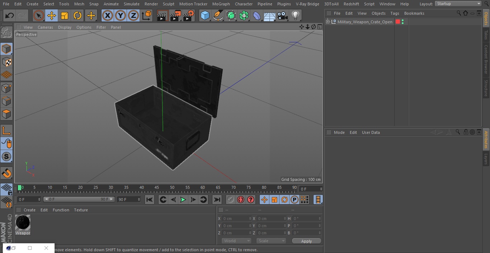The image size is (490, 253).
Task: Click the timeline preview range slider
Action: pyautogui.click(x=79, y=199)
